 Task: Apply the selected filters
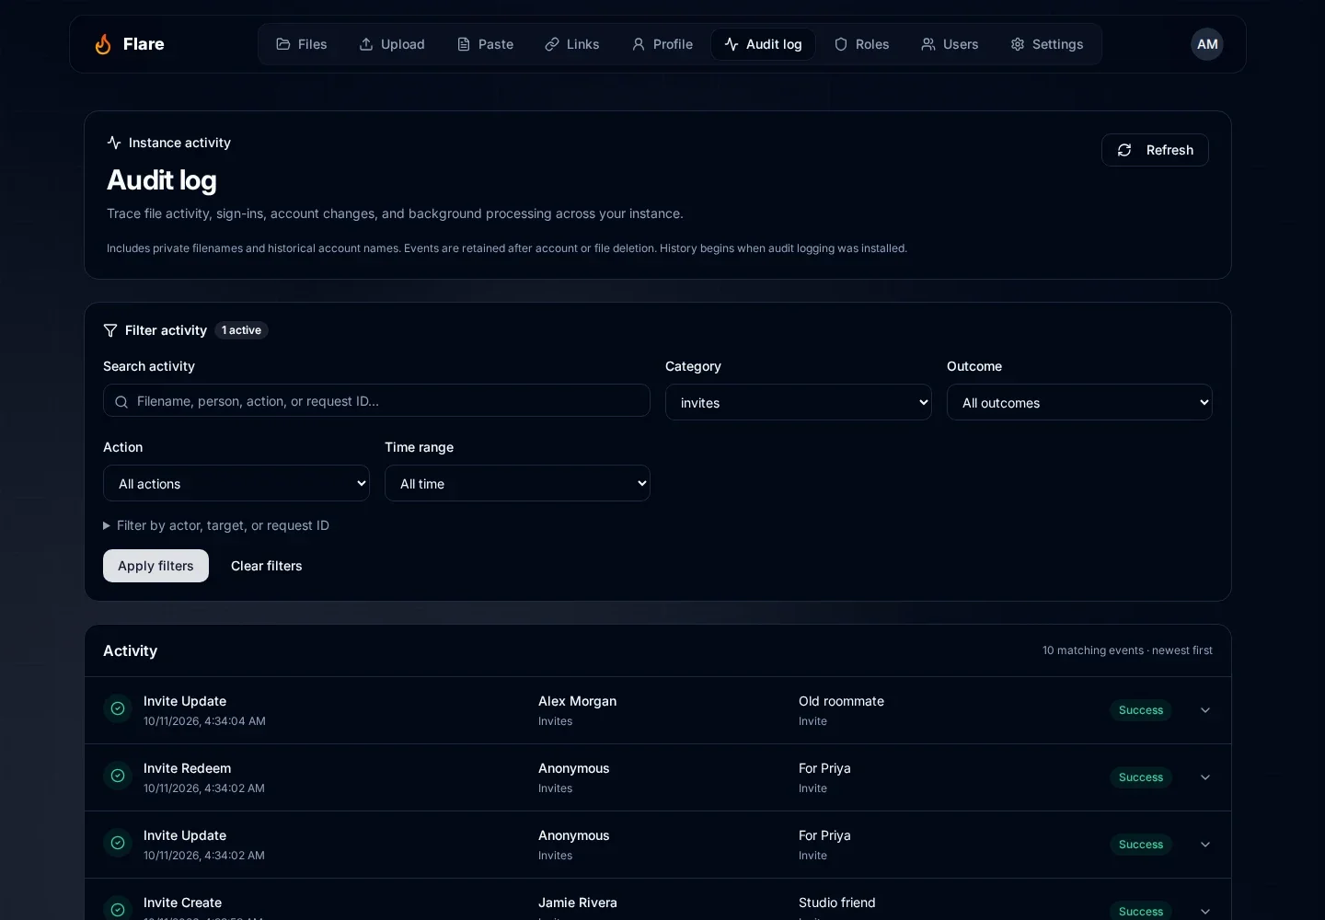point(156,566)
